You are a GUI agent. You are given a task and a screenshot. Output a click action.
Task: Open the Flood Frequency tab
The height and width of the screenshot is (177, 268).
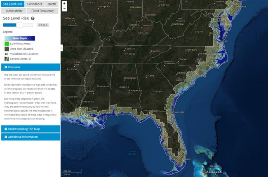coord(43,11)
